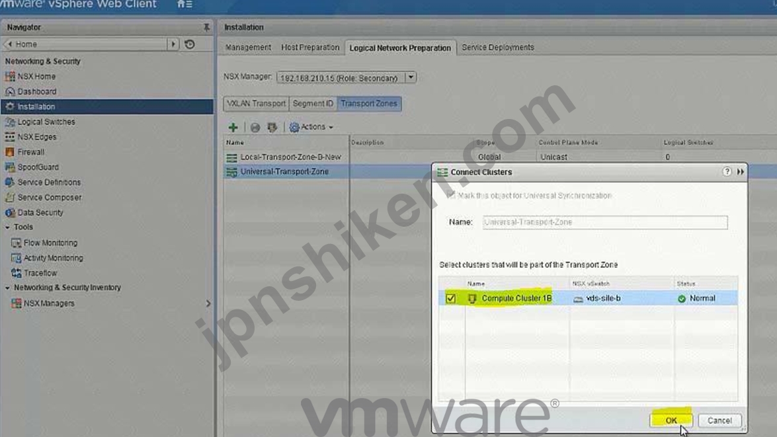Image resolution: width=777 pixels, height=437 pixels.
Task: Open Traceflow tool
Action: coord(40,273)
